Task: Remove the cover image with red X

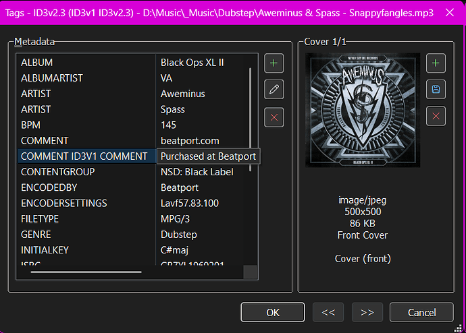Action: click(x=436, y=116)
